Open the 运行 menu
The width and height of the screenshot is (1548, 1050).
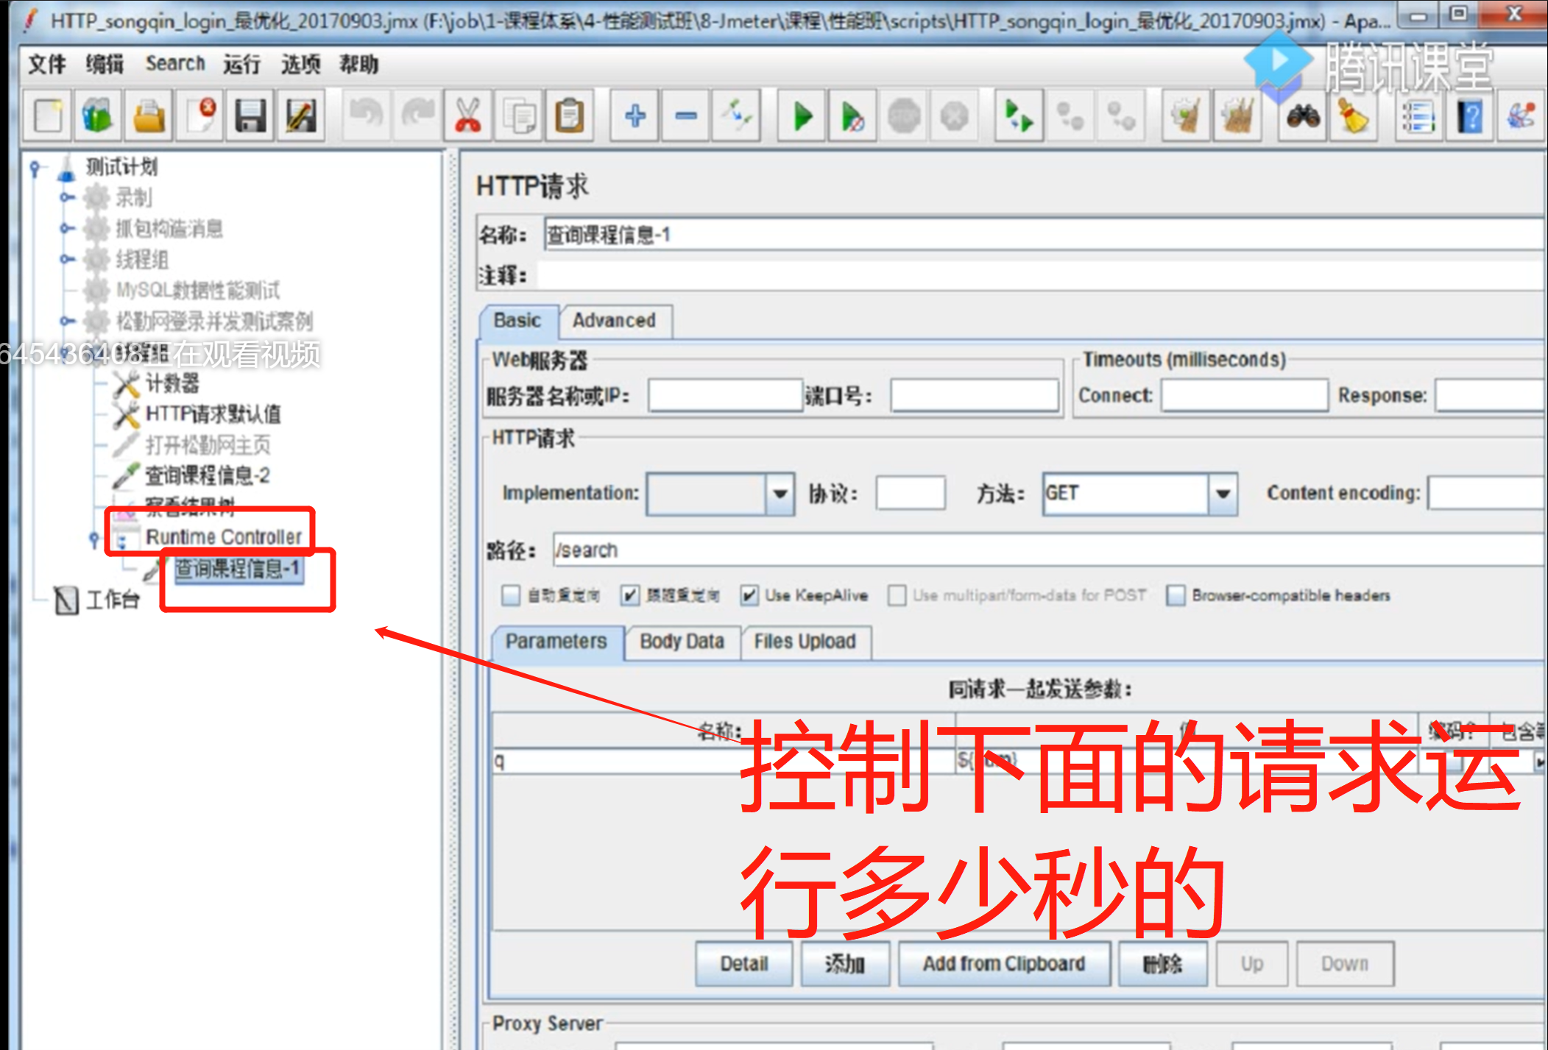241,65
